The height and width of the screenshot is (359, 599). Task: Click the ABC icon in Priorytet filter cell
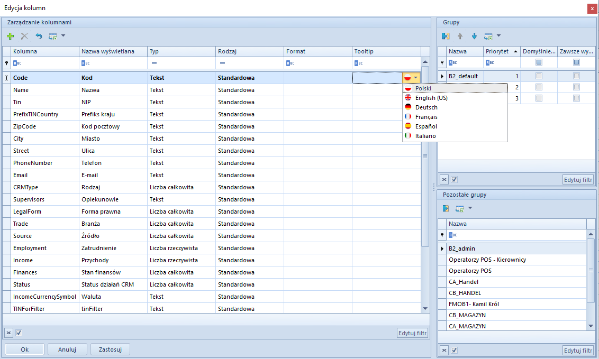490,62
